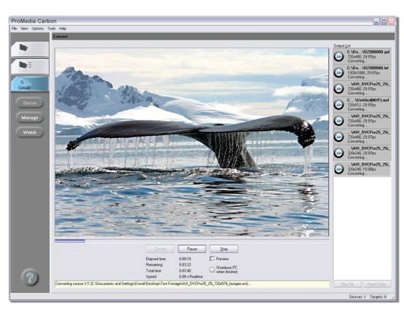Click the Open Folder button

[x=377, y=284]
